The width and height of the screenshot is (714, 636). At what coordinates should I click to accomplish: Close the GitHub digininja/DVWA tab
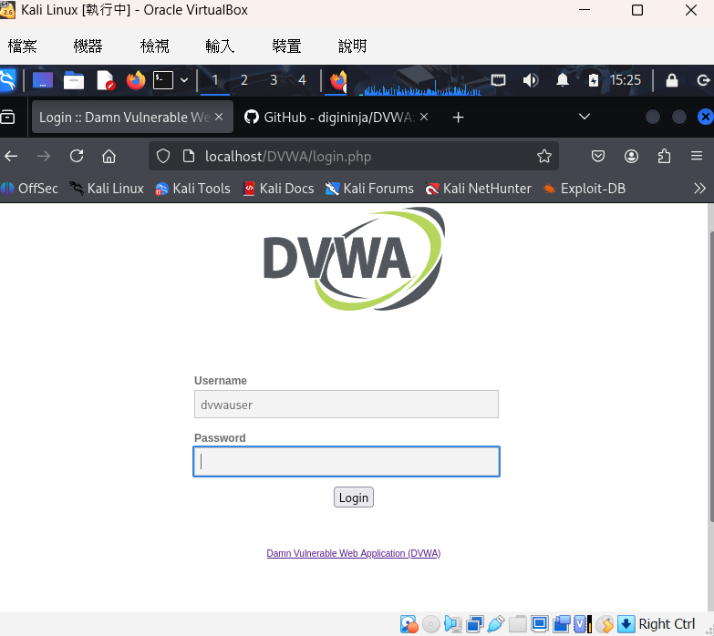pos(424,117)
